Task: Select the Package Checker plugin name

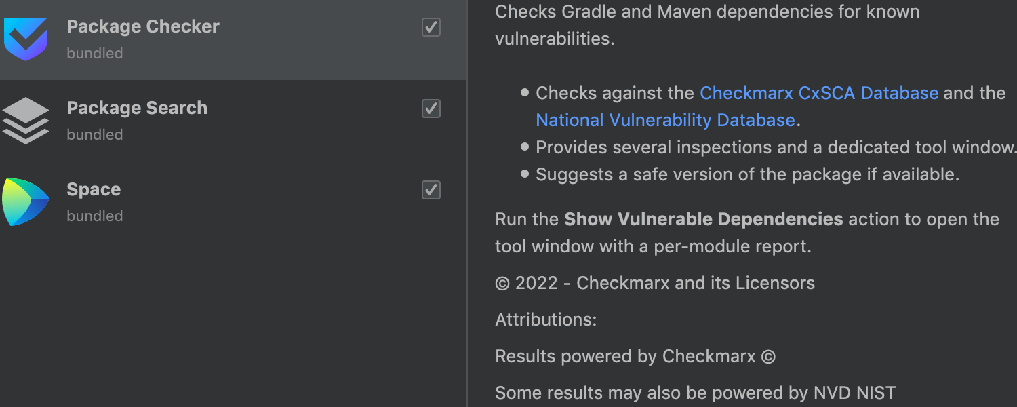Action: coord(143,26)
